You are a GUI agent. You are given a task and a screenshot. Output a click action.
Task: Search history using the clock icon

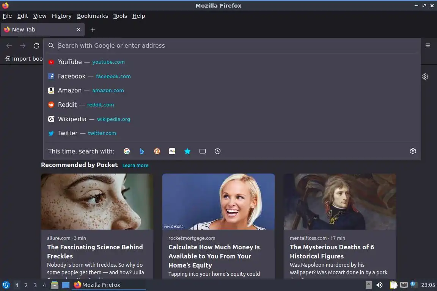218,151
